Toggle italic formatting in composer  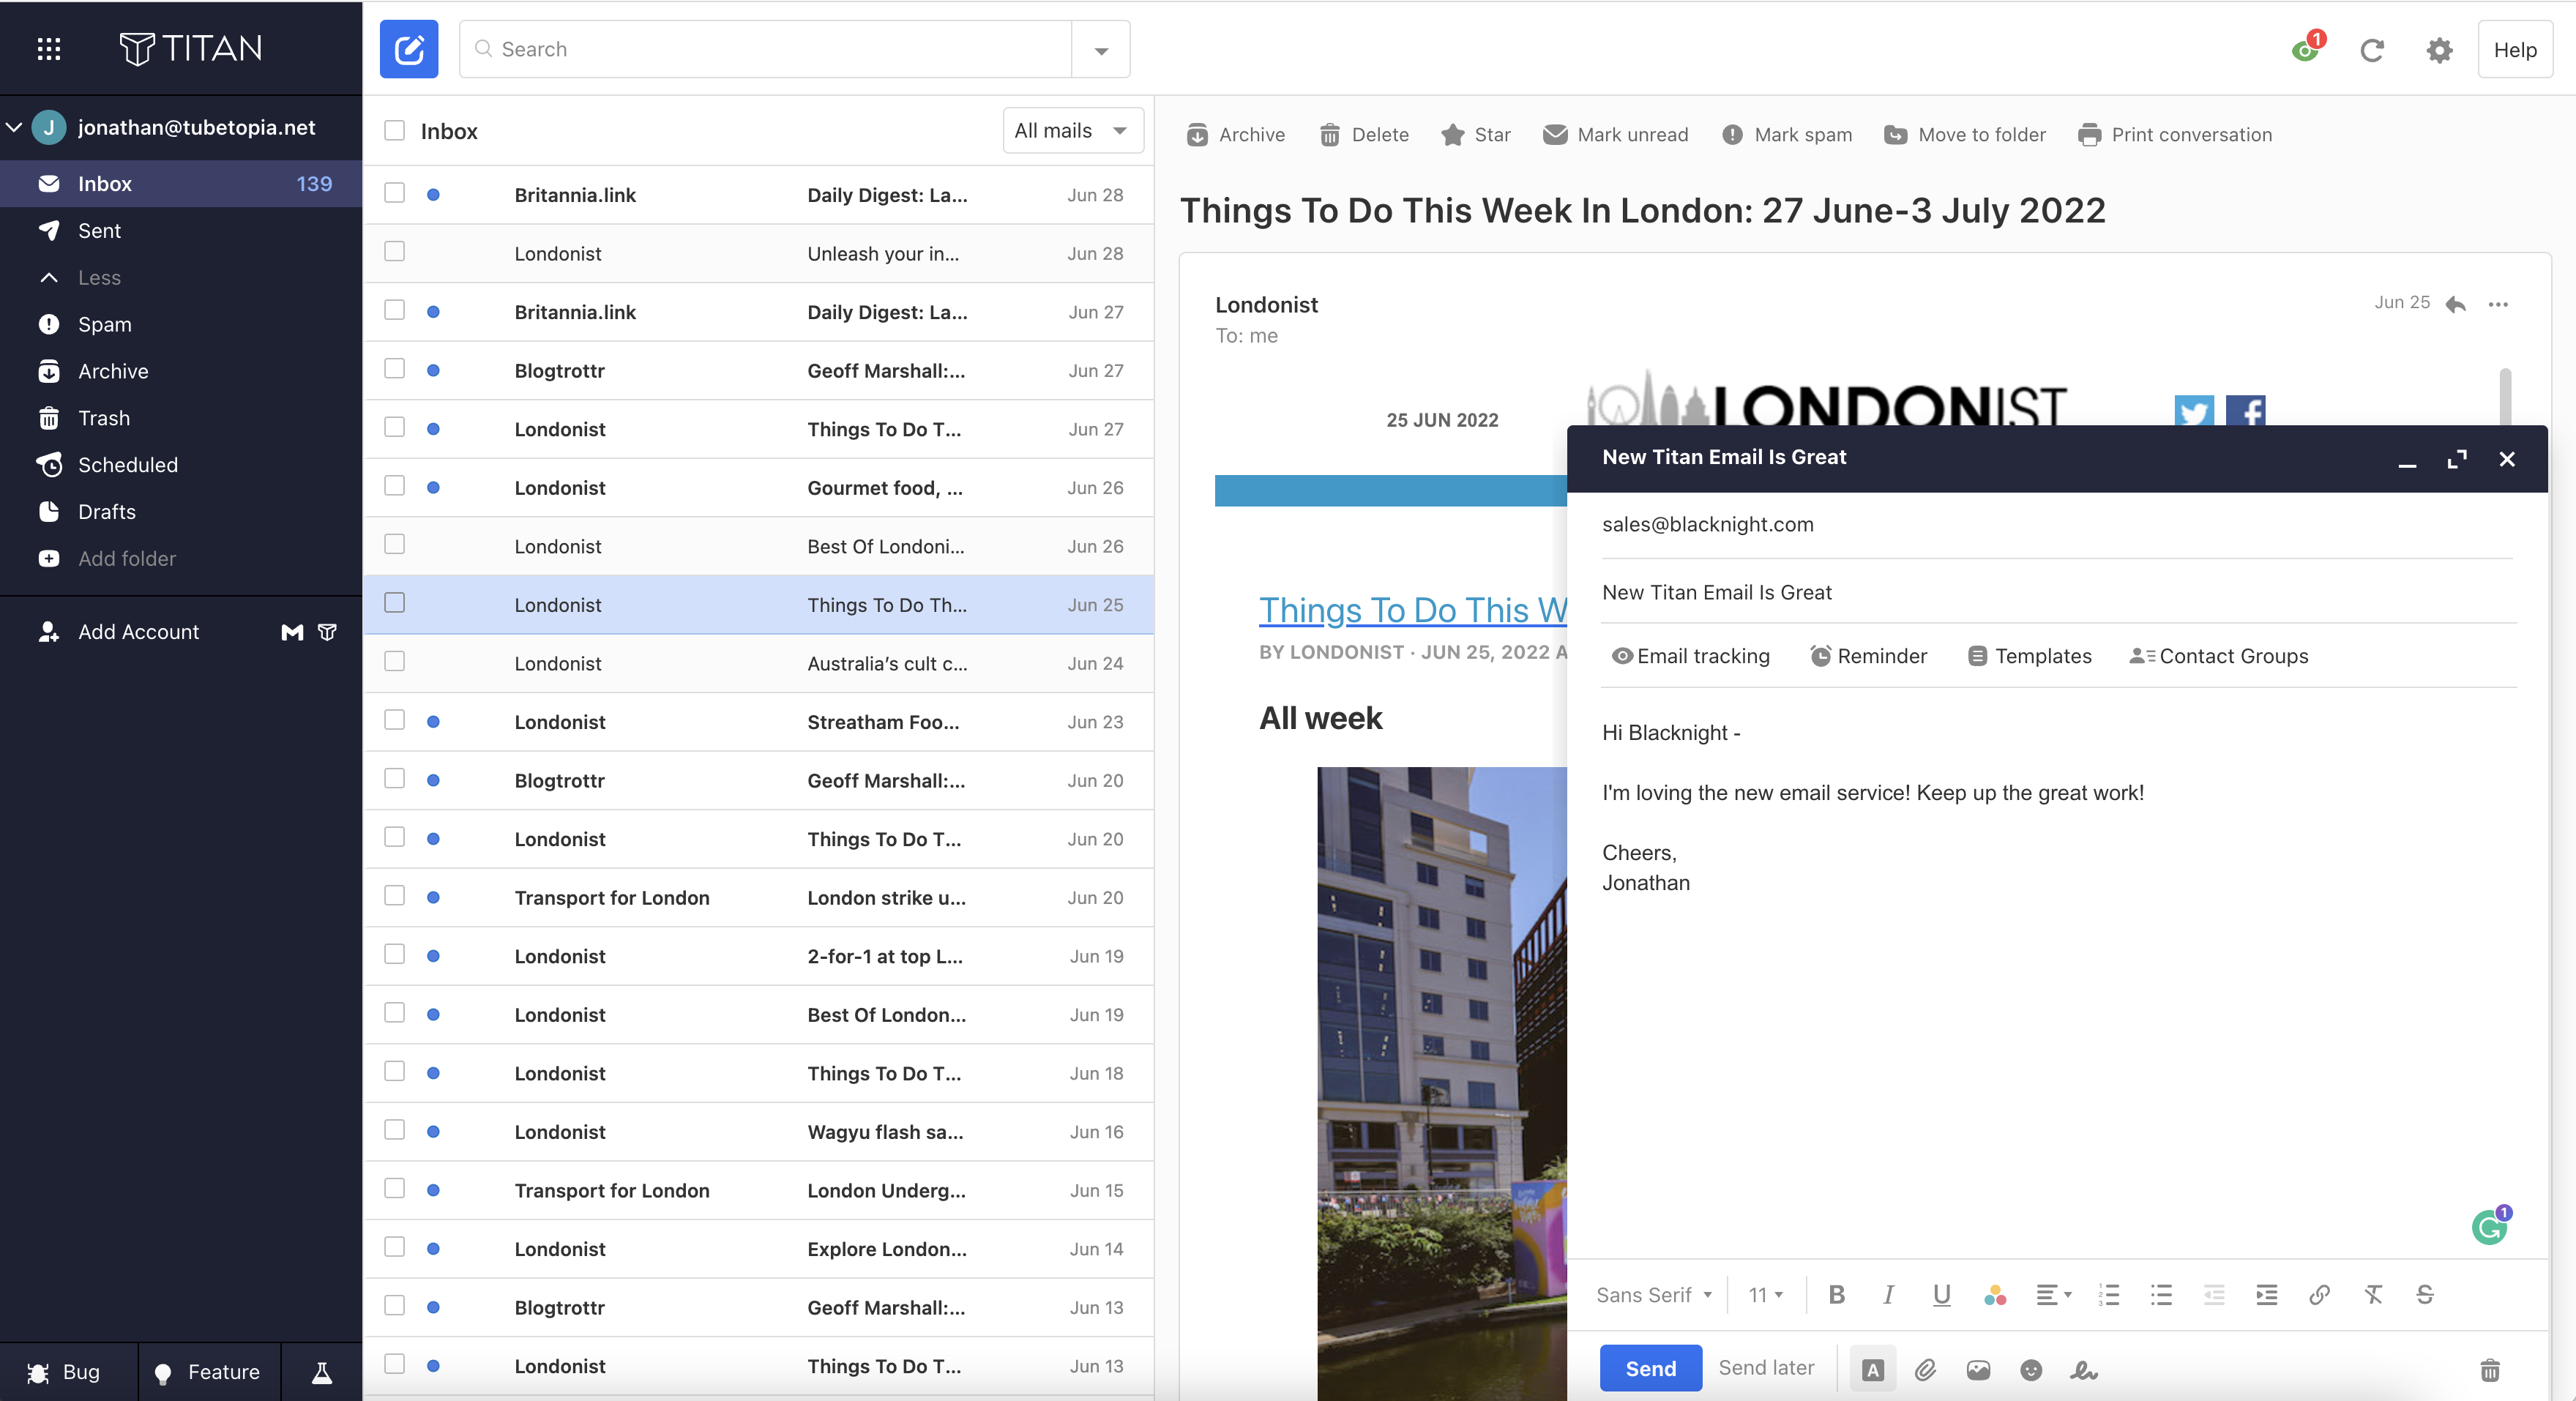[1888, 1295]
